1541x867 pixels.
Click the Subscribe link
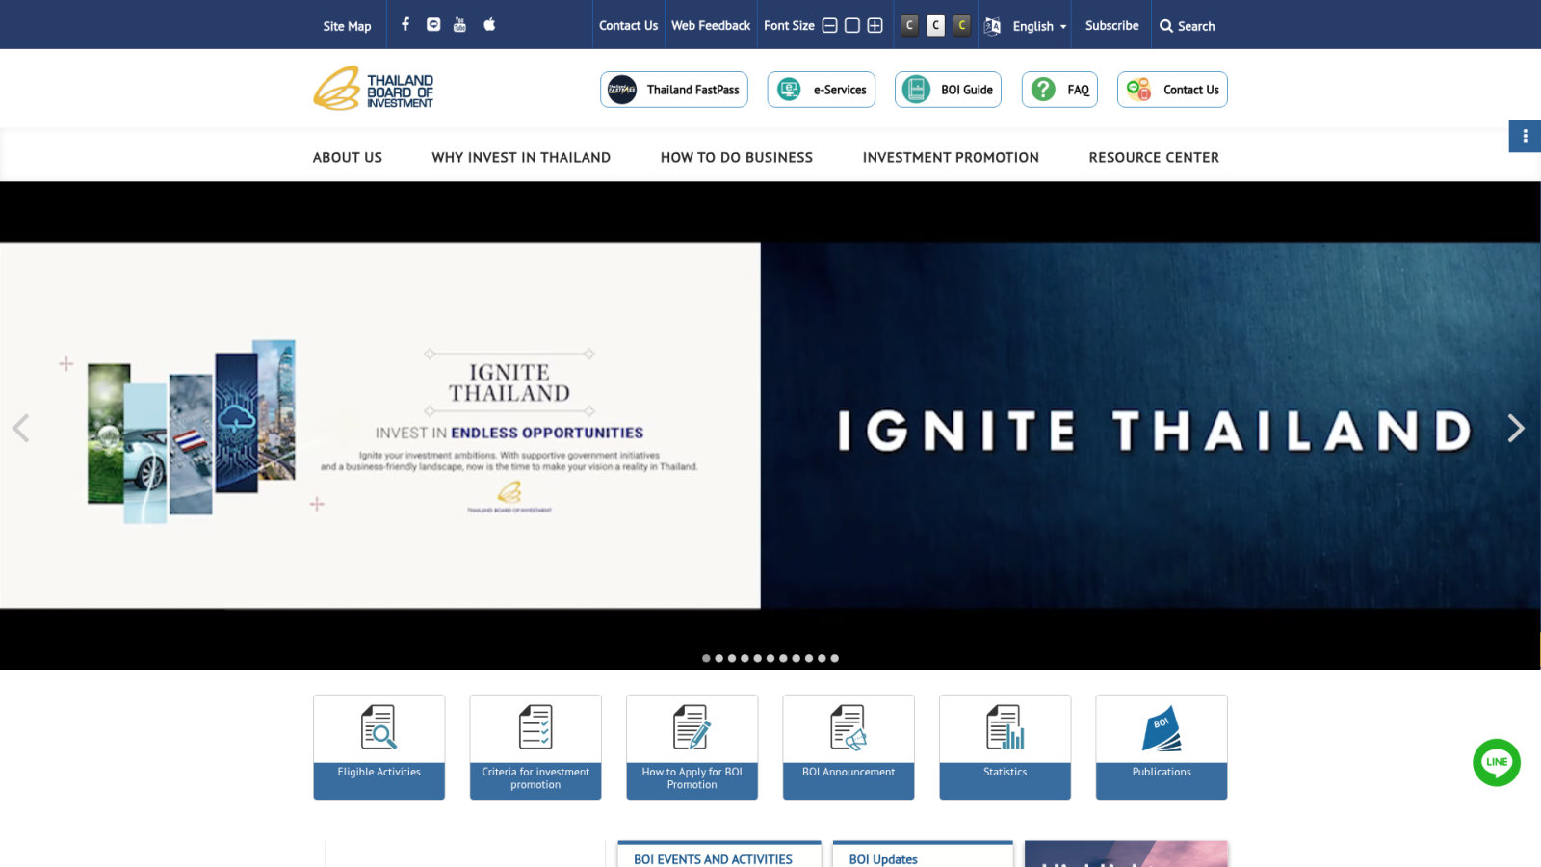click(1111, 26)
